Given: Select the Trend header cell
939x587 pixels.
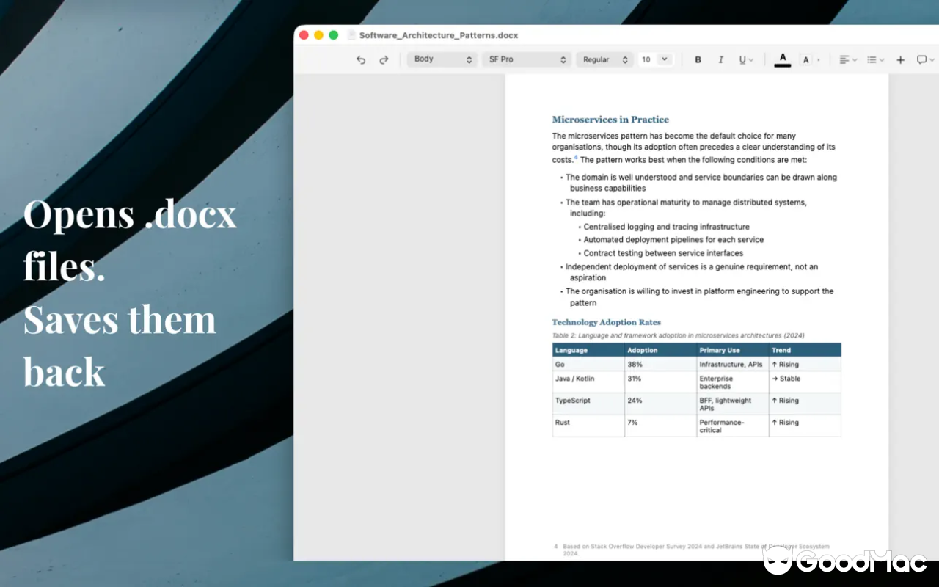Looking at the screenshot, I should click(x=805, y=350).
